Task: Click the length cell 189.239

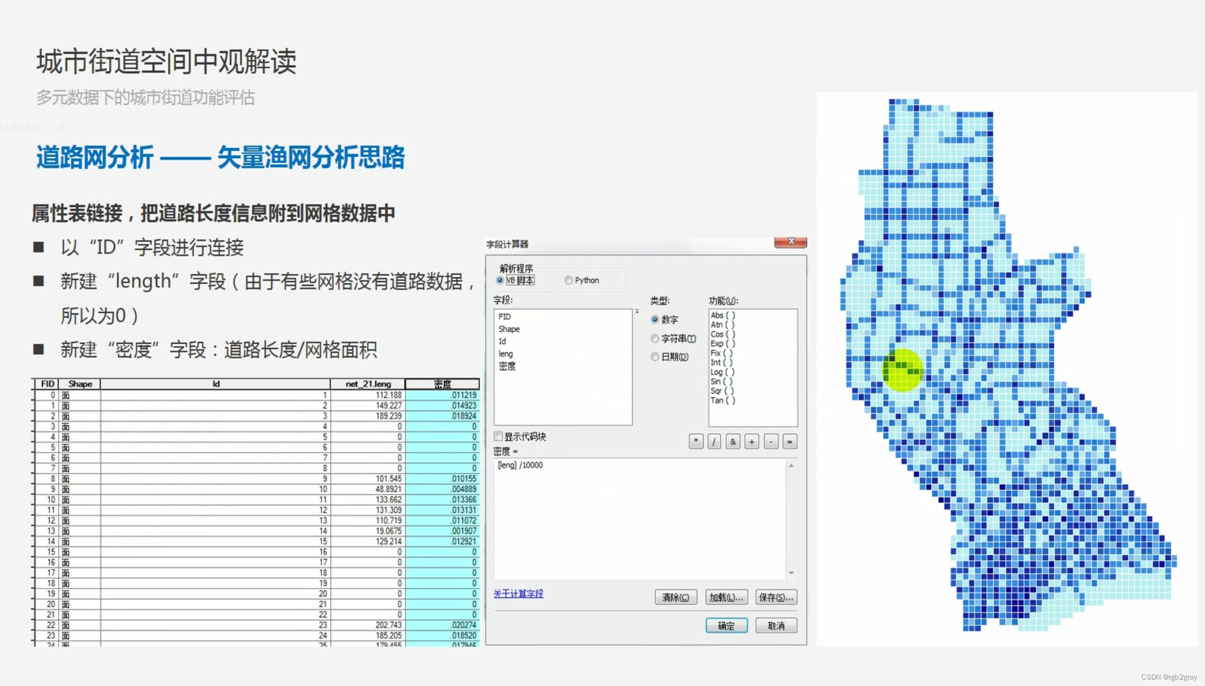Action: tap(368, 416)
